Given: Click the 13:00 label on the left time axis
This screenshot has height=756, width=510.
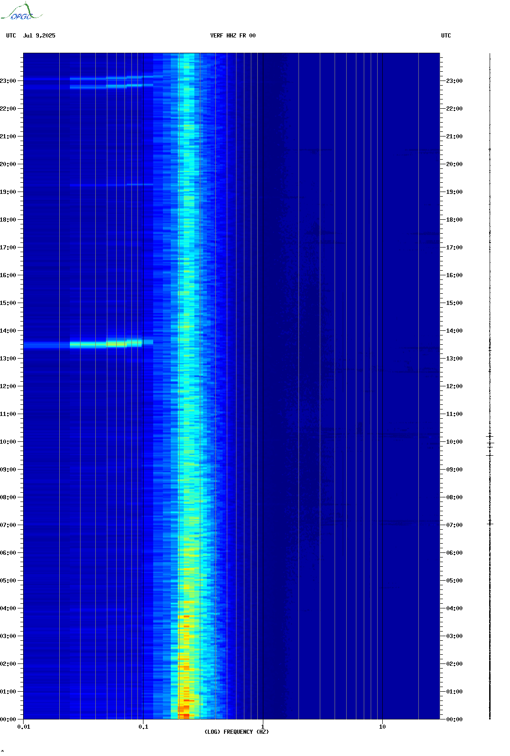Looking at the screenshot, I should point(8,359).
